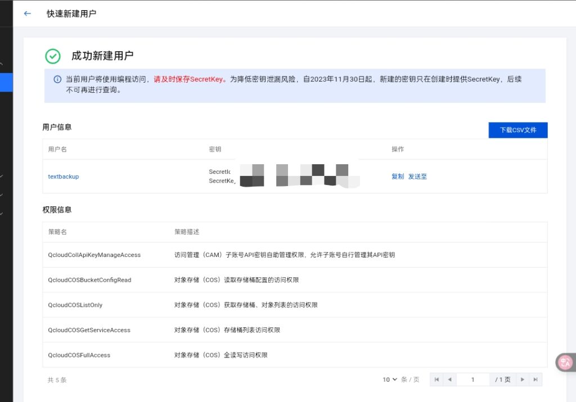Click the info icon in notice banner

57,79
